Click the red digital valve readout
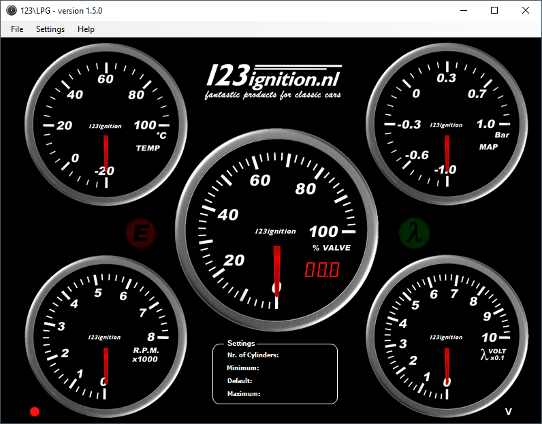The height and width of the screenshot is (424, 542). tap(322, 270)
